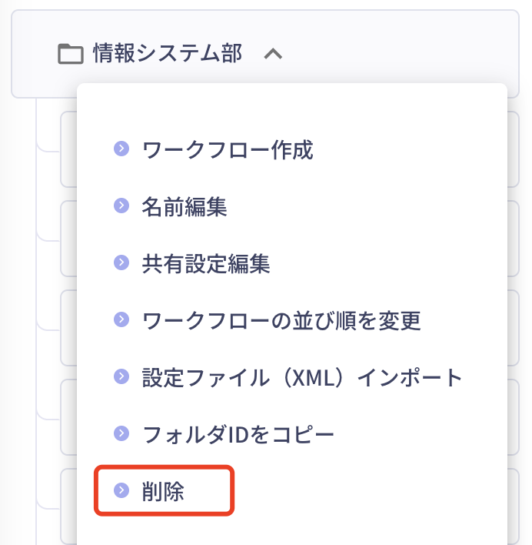Click the arrow icon beside 名前編集
Viewport: 532px width, 545px height.
pyautogui.click(x=121, y=206)
